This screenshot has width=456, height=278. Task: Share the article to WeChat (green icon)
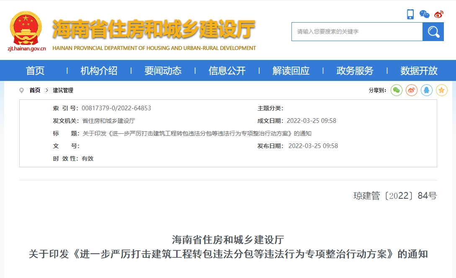point(396,90)
